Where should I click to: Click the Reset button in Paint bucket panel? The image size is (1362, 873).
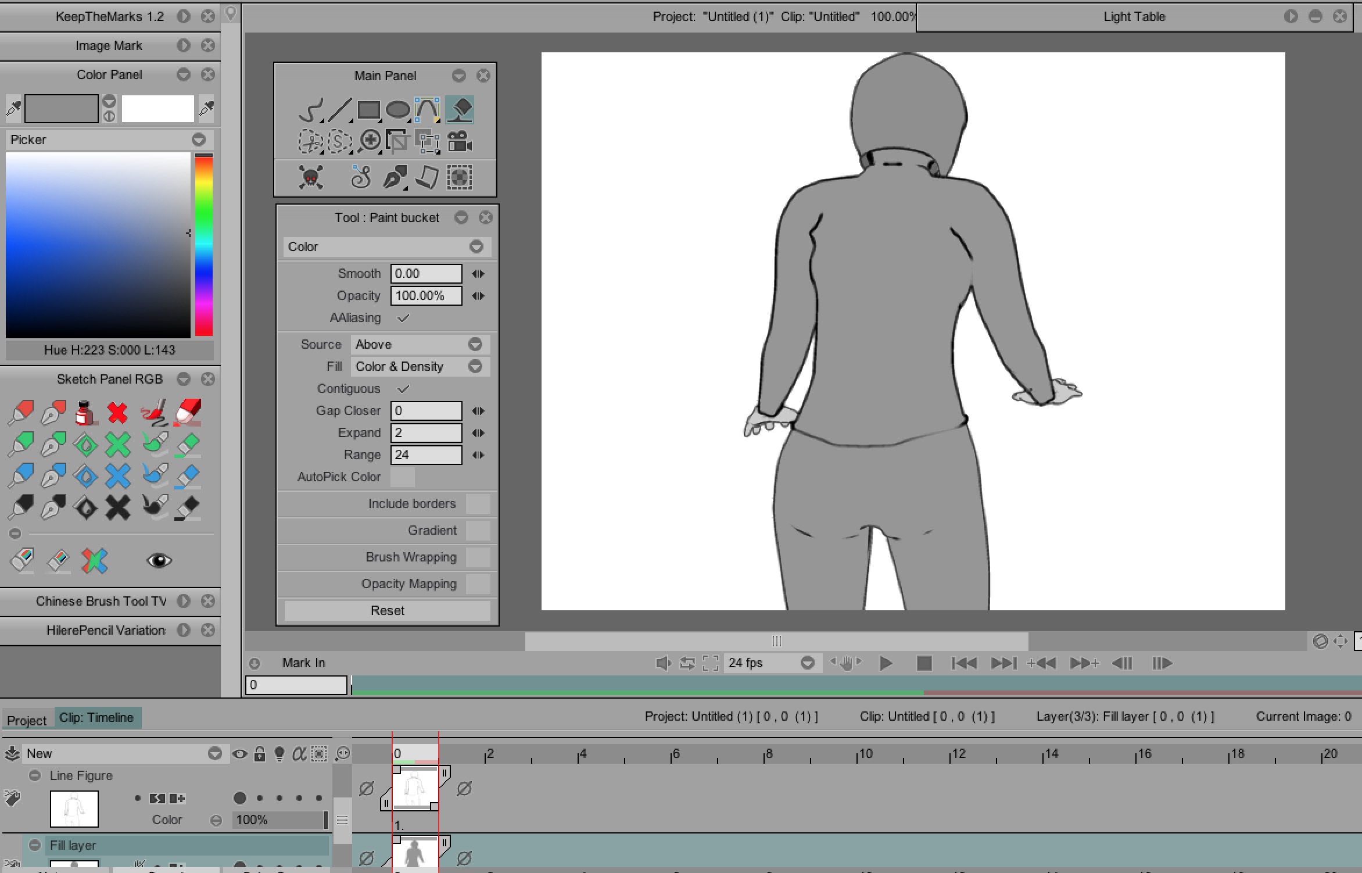[x=387, y=610]
